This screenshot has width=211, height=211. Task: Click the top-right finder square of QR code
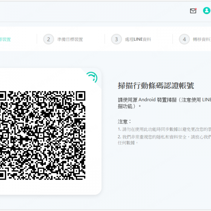tap(80, 96)
